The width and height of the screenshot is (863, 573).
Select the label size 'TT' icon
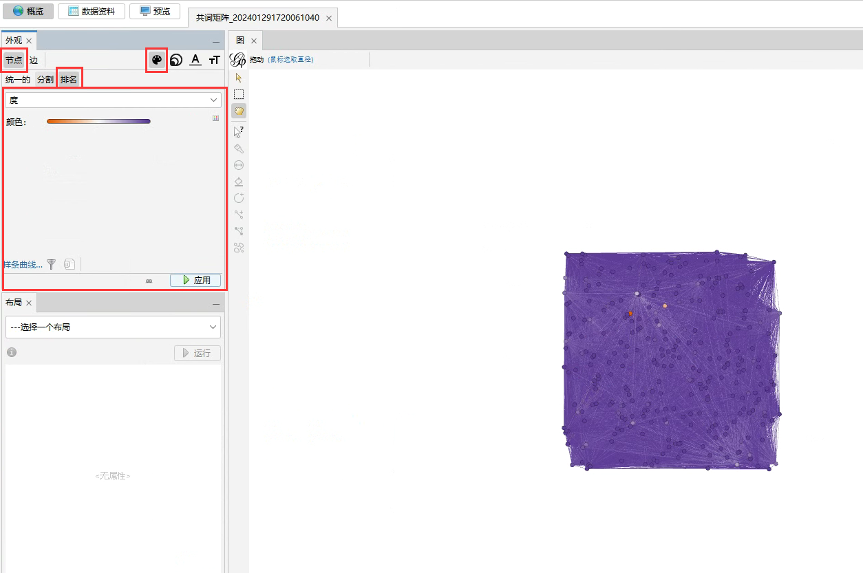[215, 60]
